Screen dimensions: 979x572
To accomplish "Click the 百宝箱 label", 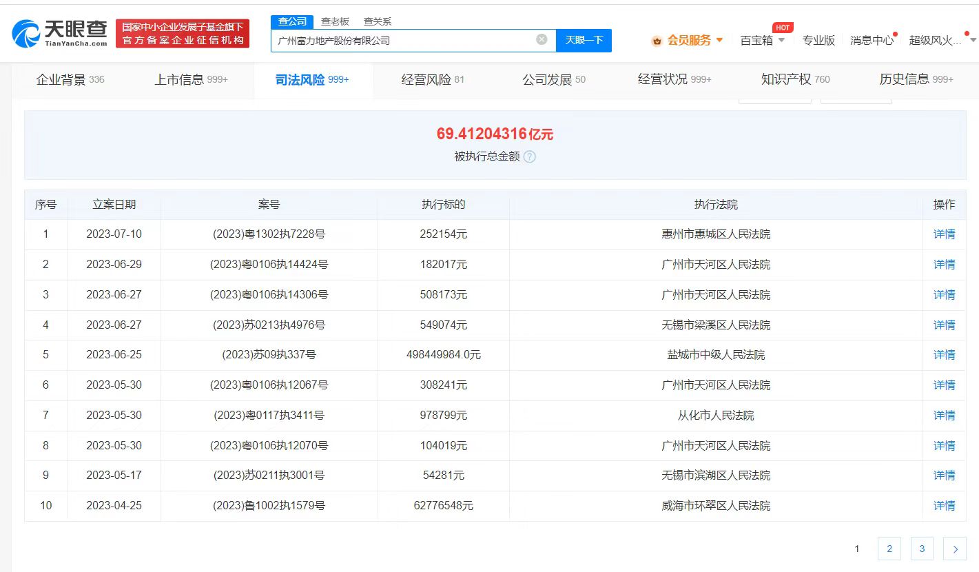I will 756,41.
